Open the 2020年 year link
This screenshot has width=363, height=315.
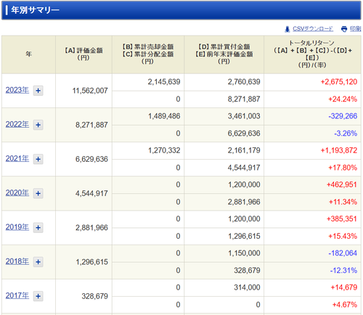pos(17,193)
